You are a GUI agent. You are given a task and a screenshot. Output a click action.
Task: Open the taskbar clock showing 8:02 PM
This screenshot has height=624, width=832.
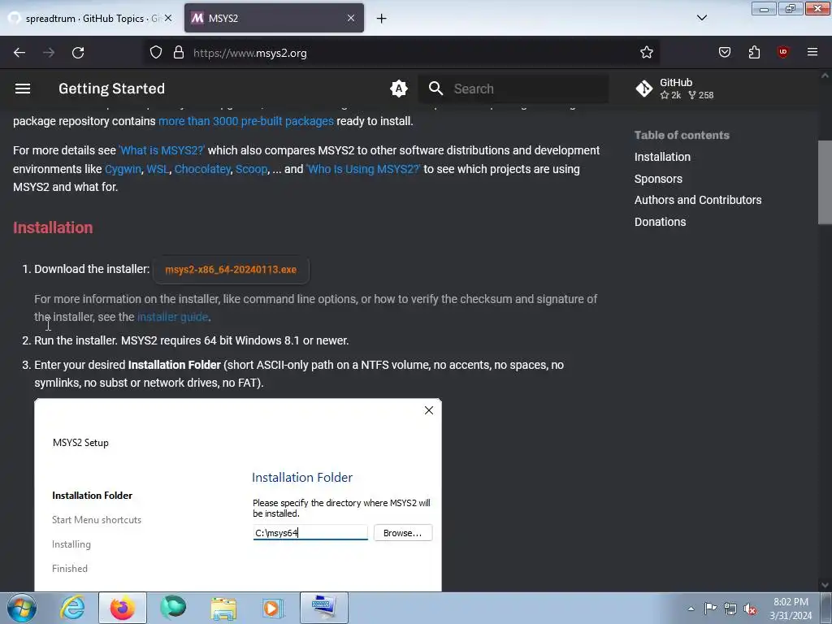click(x=791, y=609)
